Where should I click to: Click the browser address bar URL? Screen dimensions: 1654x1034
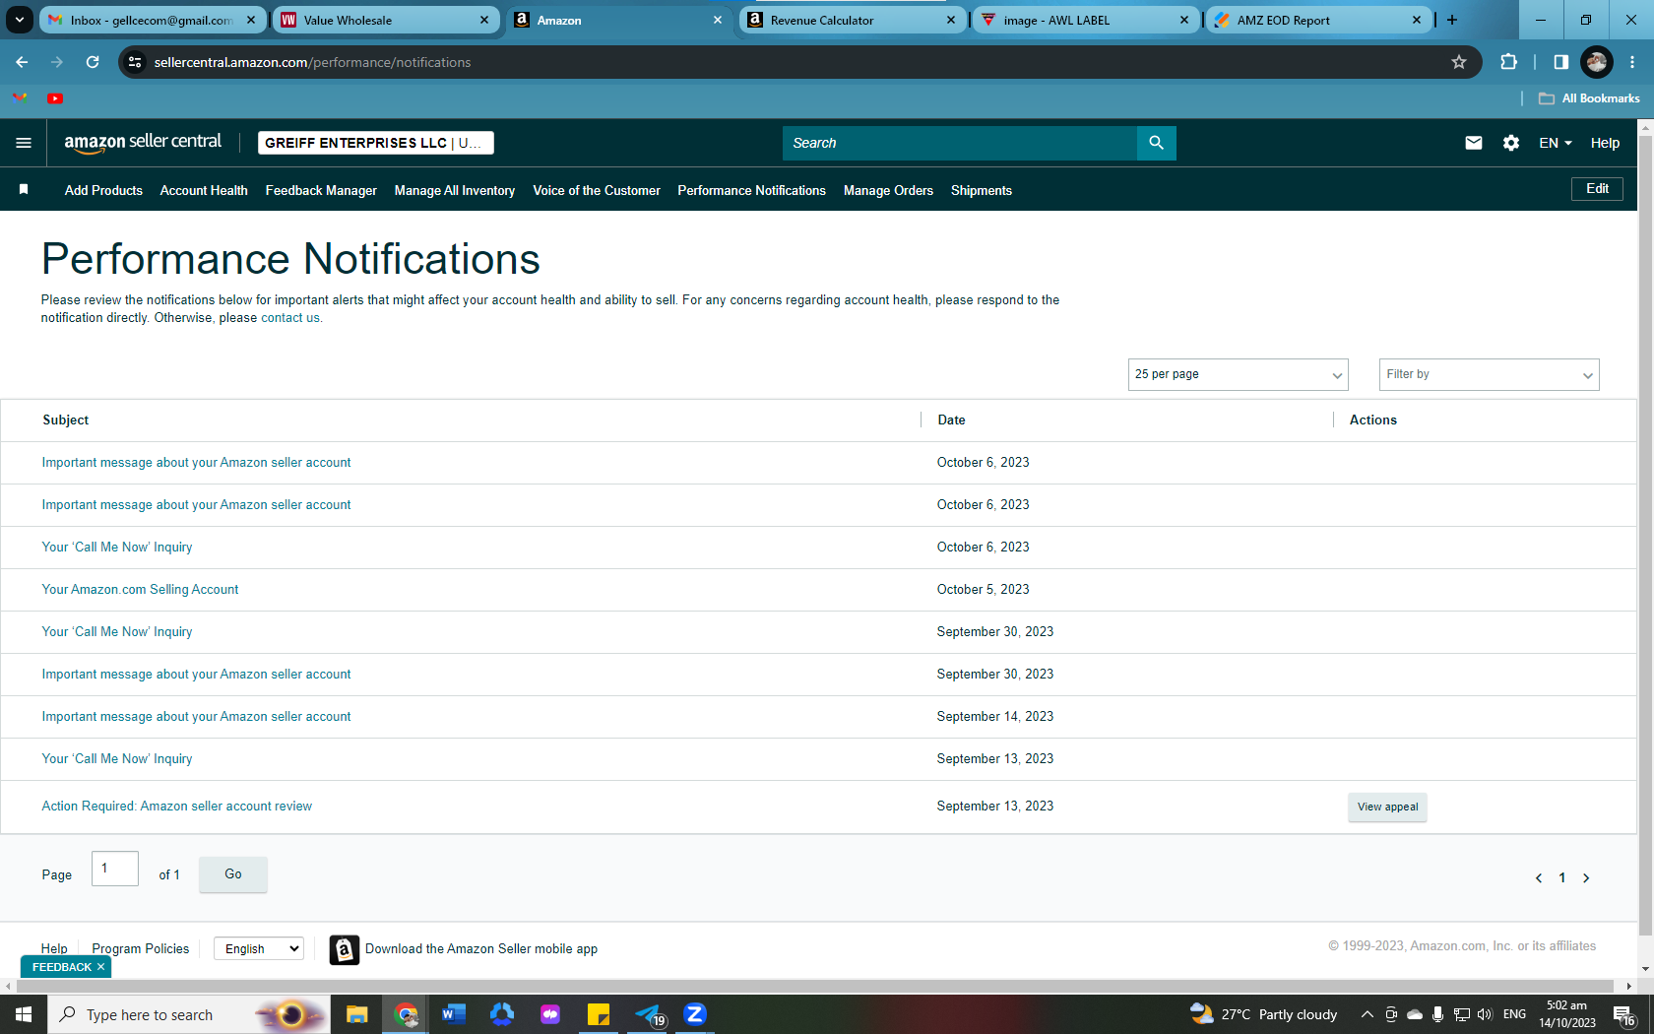click(x=312, y=62)
